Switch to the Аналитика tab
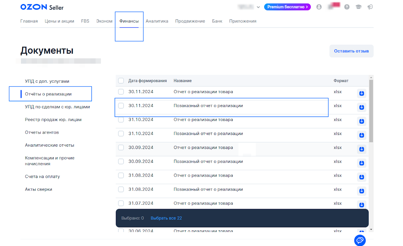Image resolution: width=403 pixels, height=246 pixels. point(157,21)
